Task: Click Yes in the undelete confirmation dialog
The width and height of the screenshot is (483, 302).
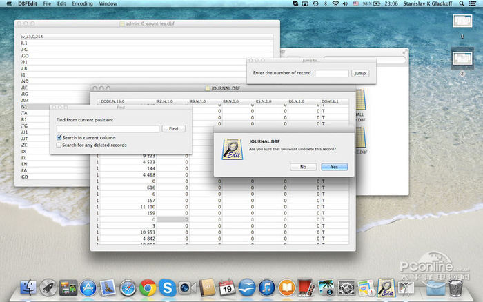Action: tap(334, 166)
